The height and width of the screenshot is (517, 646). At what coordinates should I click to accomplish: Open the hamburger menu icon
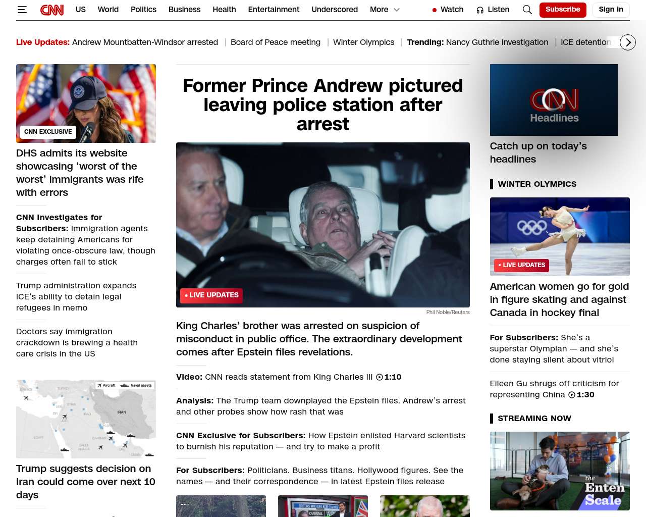pos(22,10)
